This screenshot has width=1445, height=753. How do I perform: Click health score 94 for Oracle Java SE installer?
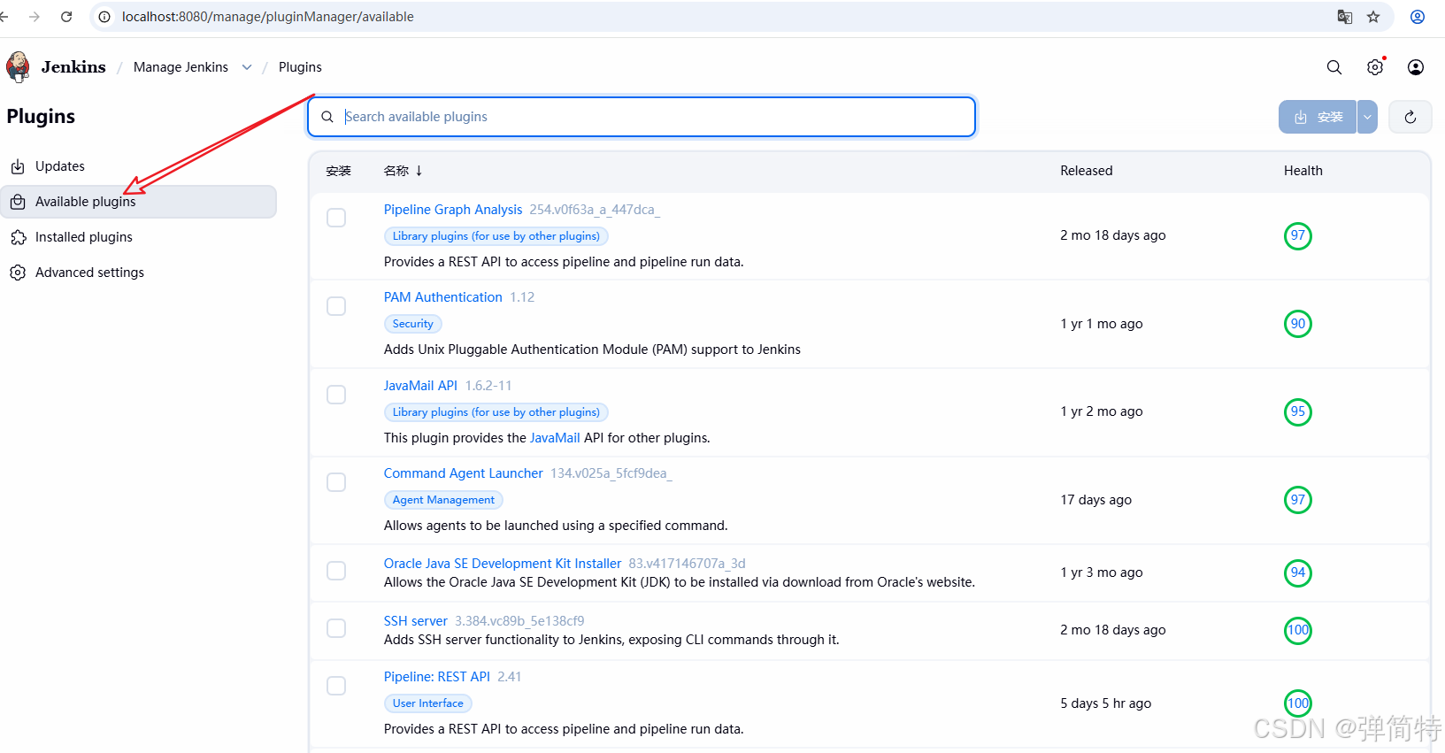1298,572
